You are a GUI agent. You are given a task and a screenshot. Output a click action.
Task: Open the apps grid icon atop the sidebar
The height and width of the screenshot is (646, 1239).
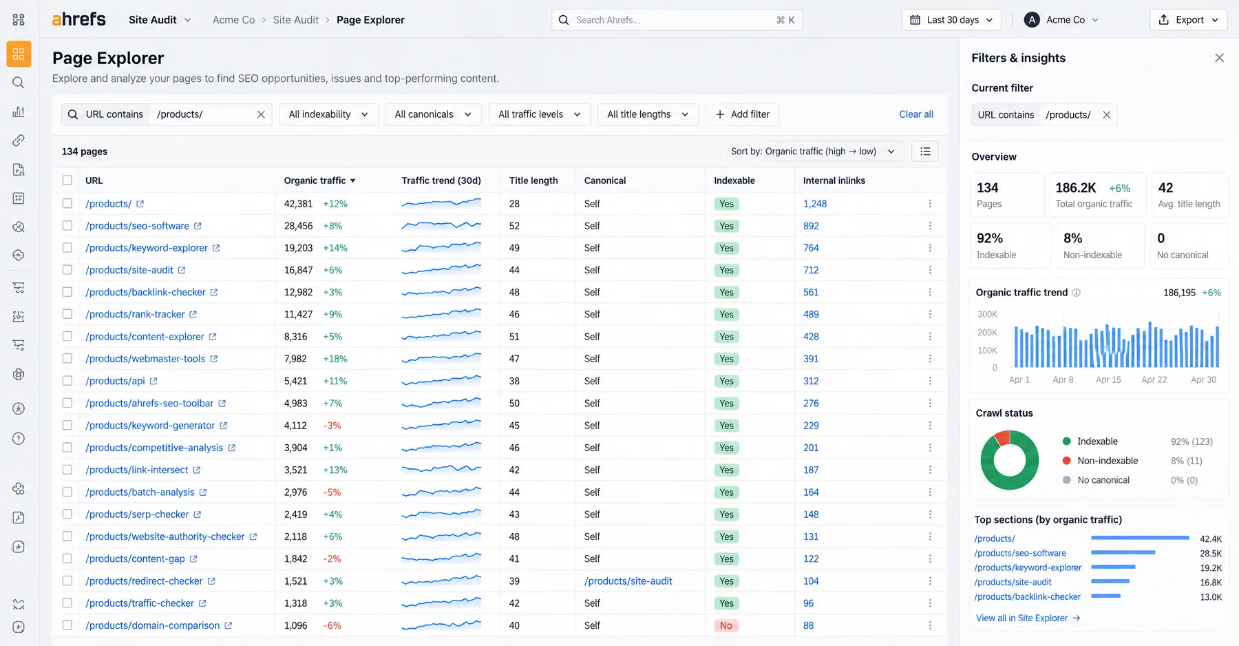click(x=19, y=20)
